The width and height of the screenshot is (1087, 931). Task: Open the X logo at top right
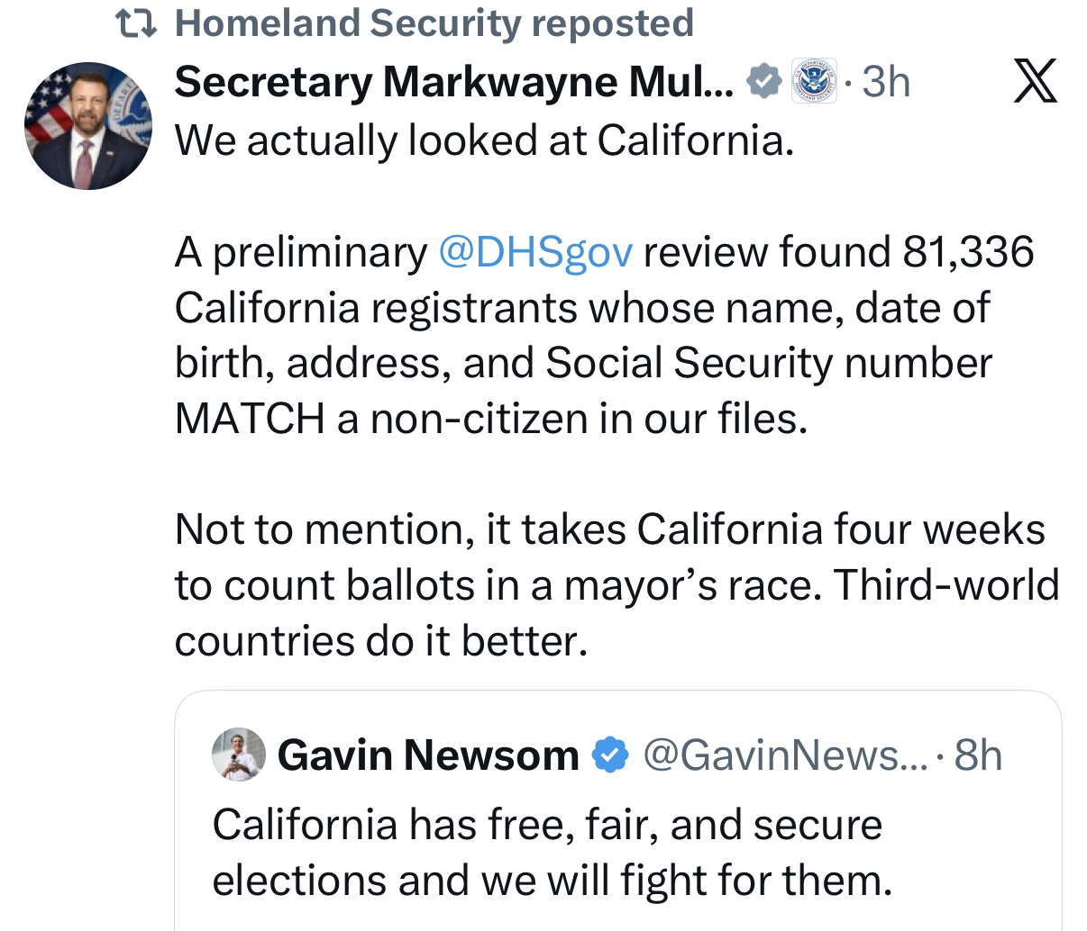(x=1035, y=82)
